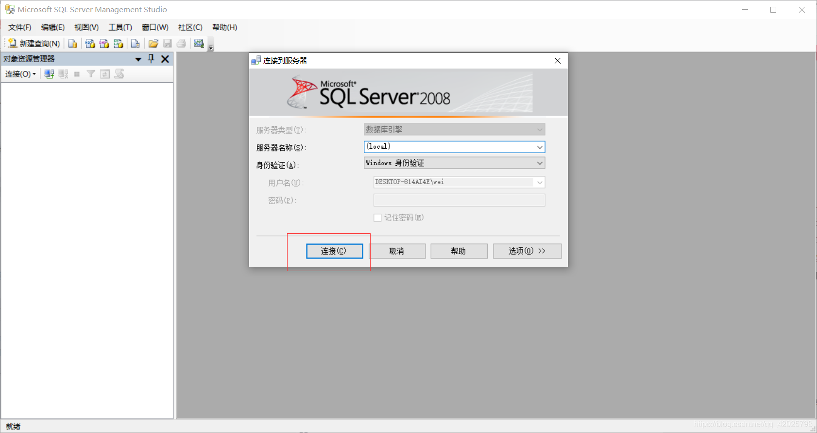This screenshot has height=433, width=817.
Task: Click the Disconnect icon in Object Explorer
Action: [63, 74]
